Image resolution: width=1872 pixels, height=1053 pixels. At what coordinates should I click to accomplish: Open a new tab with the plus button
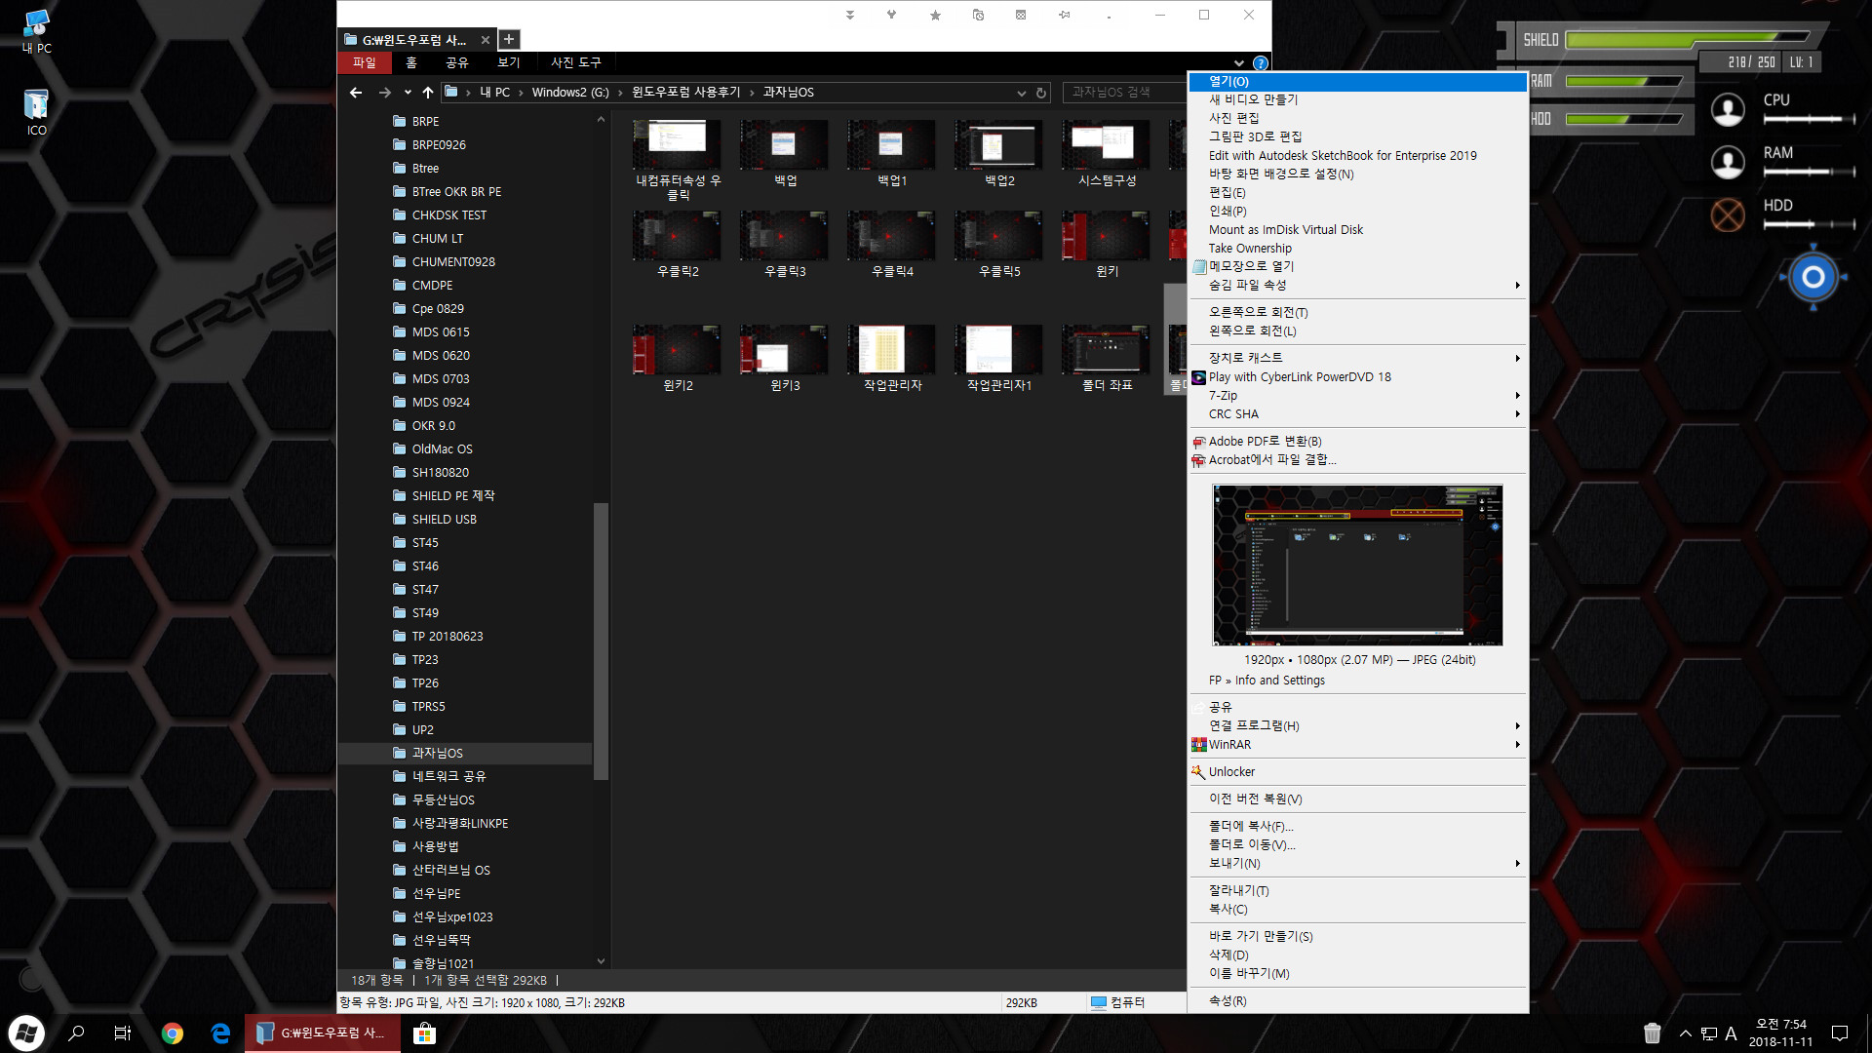pos(508,39)
